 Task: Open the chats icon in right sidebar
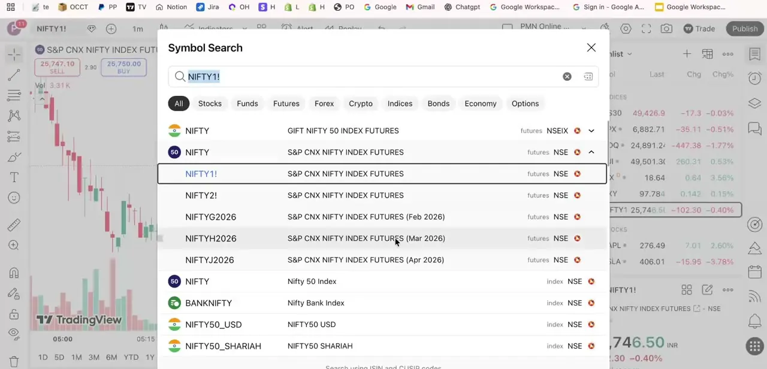click(x=754, y=128)
